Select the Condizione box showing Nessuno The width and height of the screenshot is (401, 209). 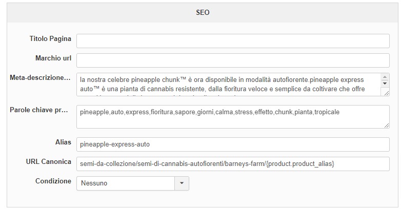(x=126, y=183)
